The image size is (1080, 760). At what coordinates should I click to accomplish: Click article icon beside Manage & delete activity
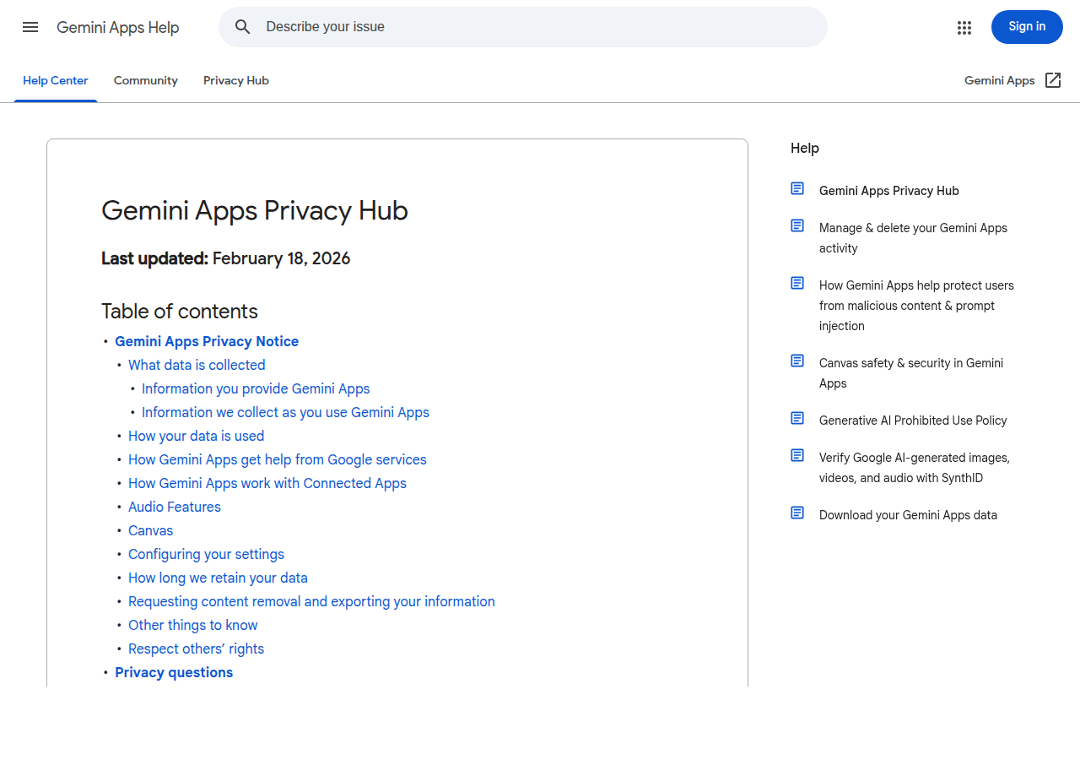(x=797, y=225)
